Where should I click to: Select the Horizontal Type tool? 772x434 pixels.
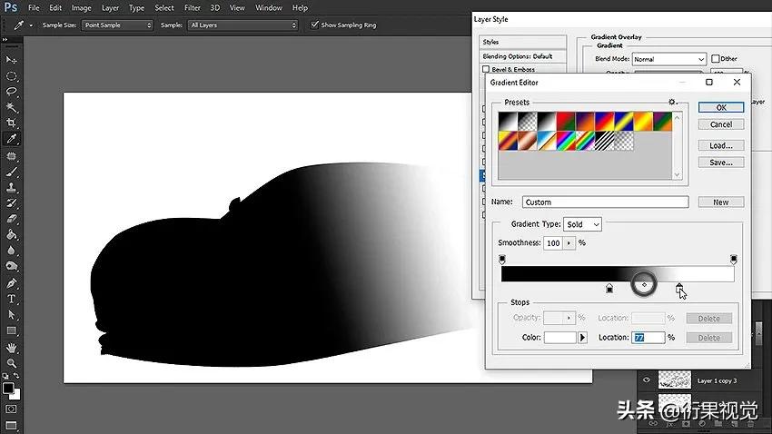click(x=12, y=298)
